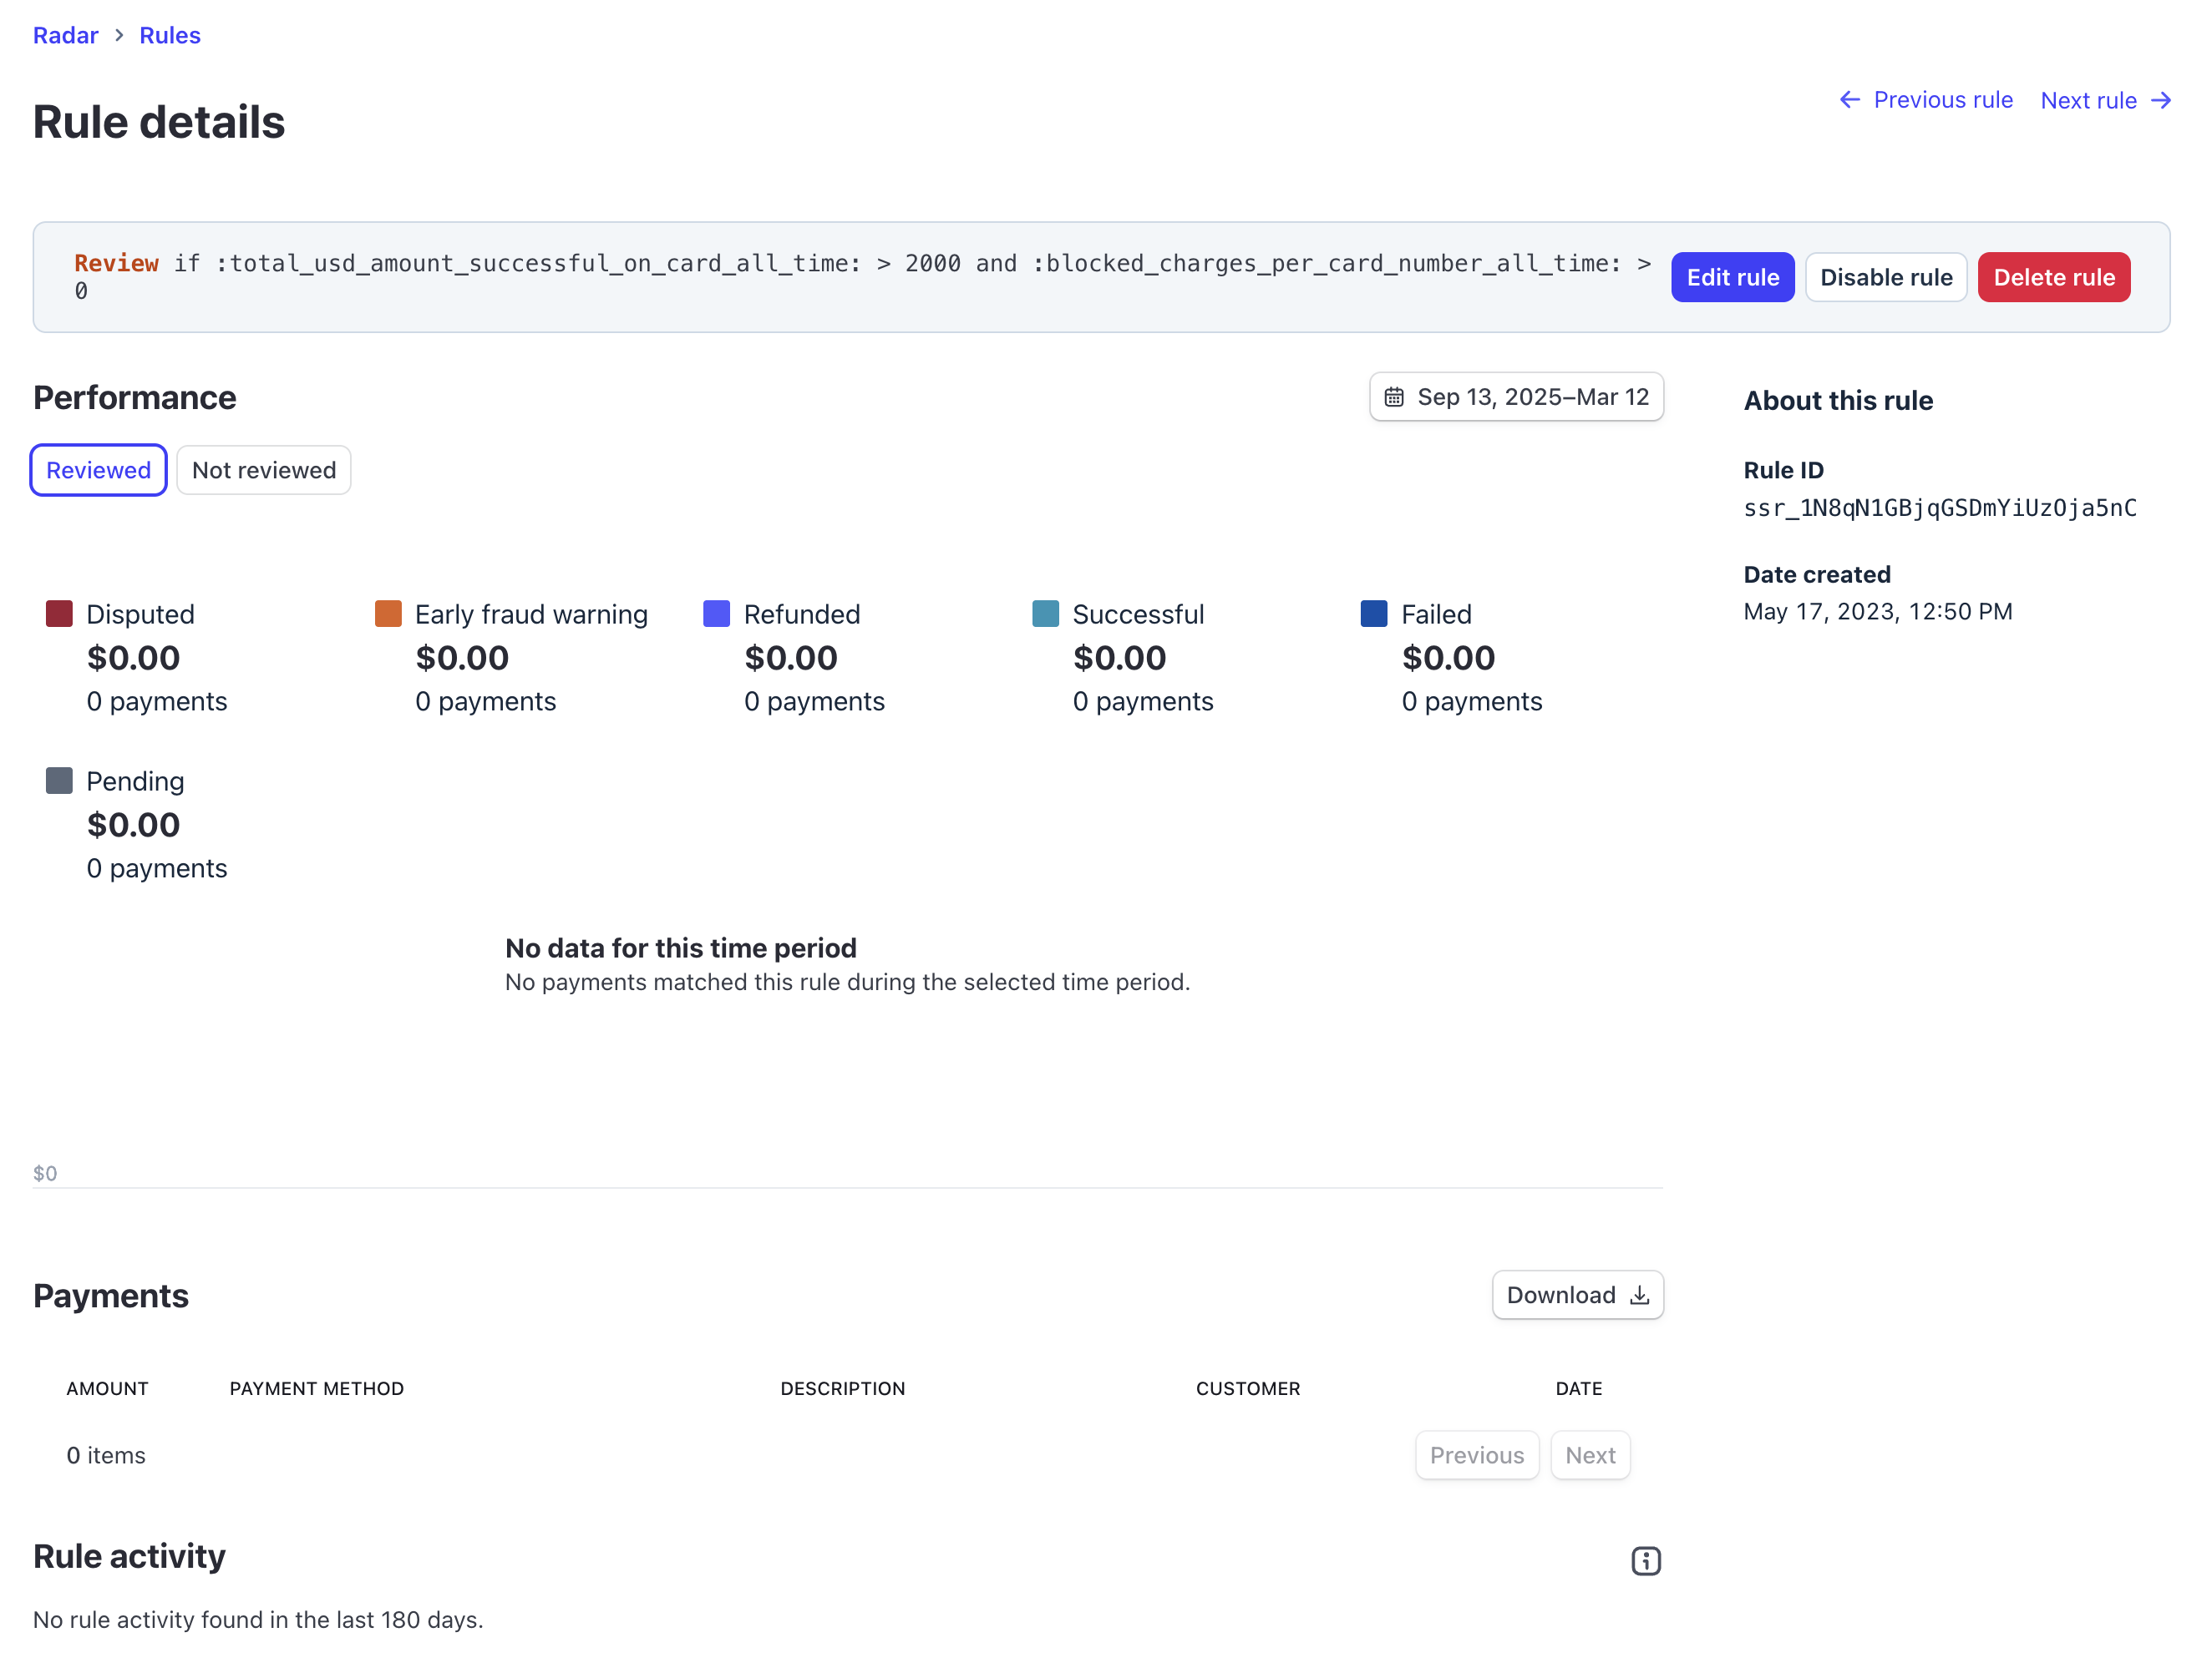Viewport: 2212px width, 1678px height.
Task: Switch to the Not reviewed filter
Action: [x=263, y=470]
